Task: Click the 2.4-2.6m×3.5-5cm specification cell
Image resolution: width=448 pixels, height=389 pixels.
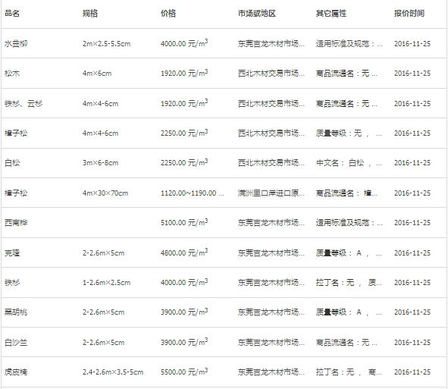Action: pyautogui.click(x=113, y=372)
